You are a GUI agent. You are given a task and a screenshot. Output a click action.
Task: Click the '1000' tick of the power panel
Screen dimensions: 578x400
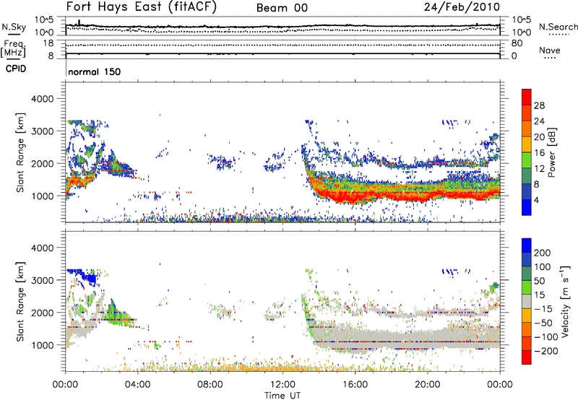[x=42, y=196]
